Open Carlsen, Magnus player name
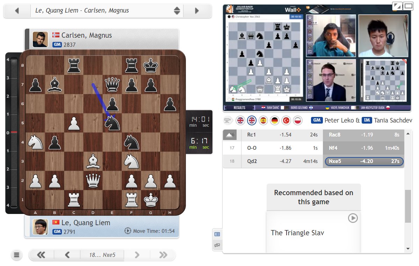 tap(87, 35)
